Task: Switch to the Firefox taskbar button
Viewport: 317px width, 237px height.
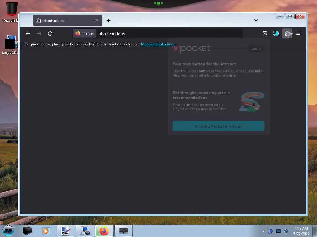Action: 104,231
